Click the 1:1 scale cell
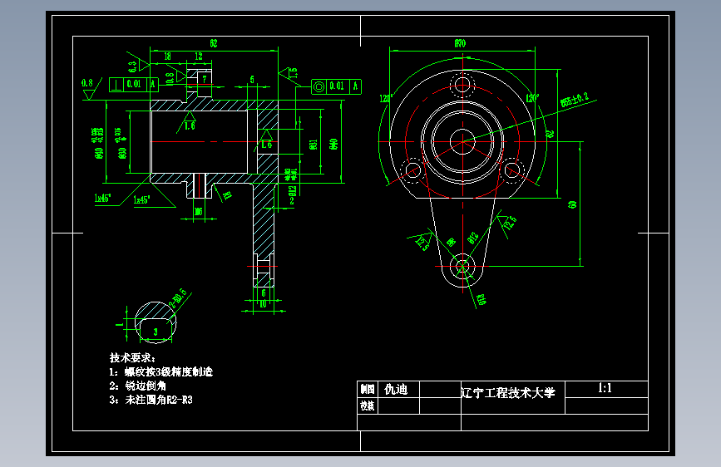 [605, 388]
